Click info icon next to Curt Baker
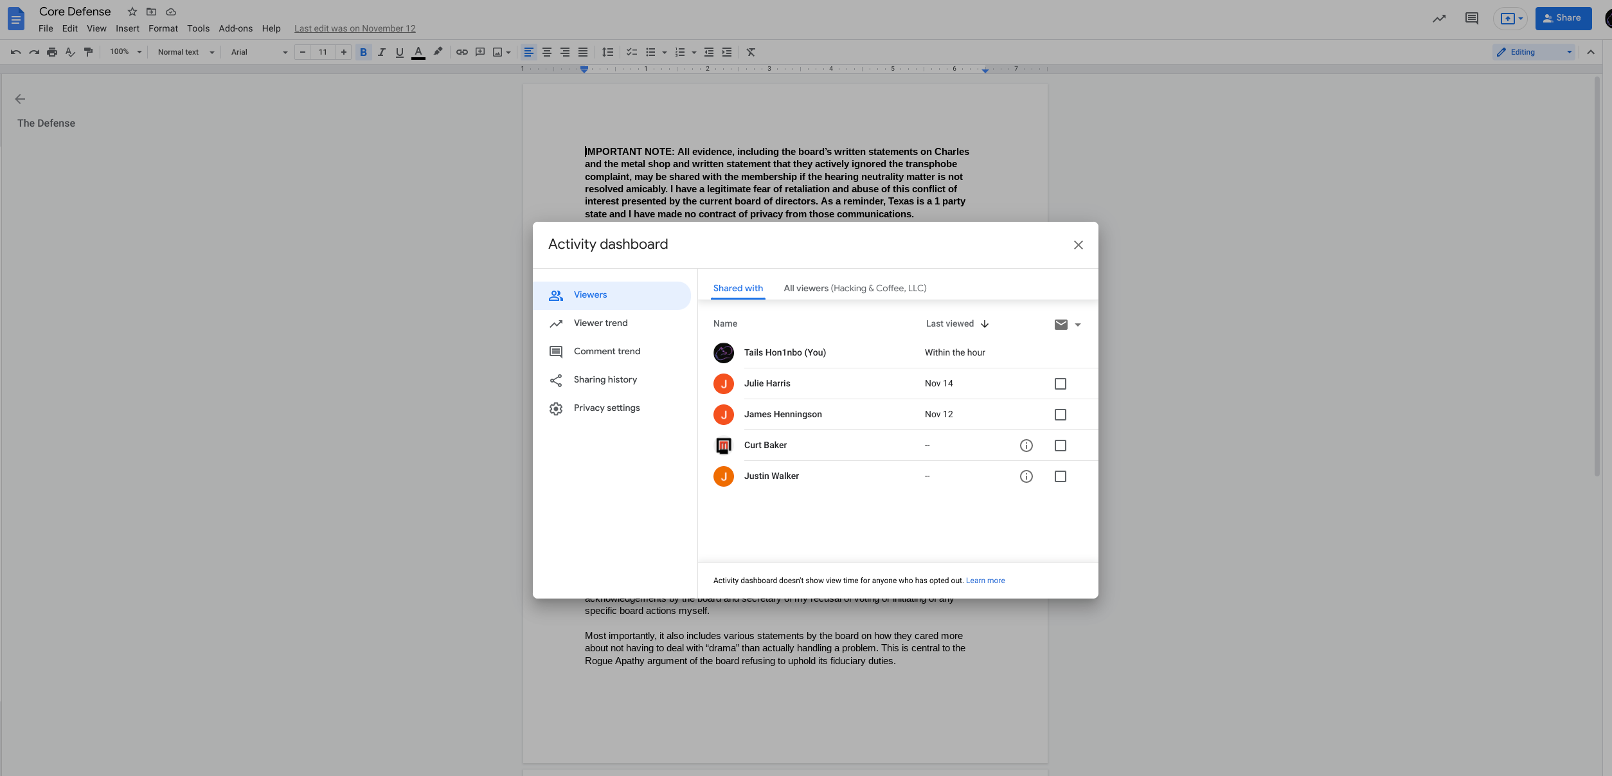 (x=1026, y=446)
